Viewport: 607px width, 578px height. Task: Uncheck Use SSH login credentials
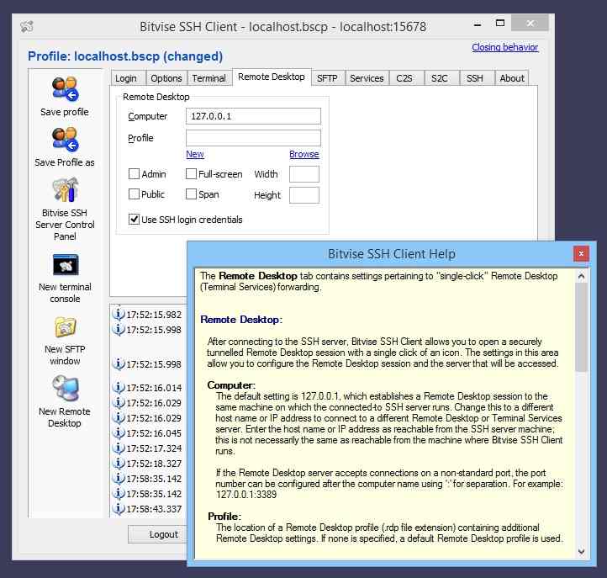[x=134, y=220]
